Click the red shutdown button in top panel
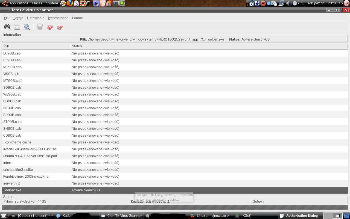The height and width of the screenshot is (219, 350). click(347, 3)
